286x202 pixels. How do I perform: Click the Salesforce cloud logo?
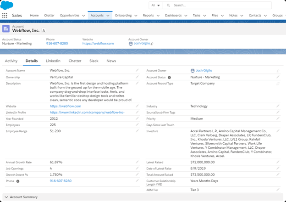pos(6,5)
